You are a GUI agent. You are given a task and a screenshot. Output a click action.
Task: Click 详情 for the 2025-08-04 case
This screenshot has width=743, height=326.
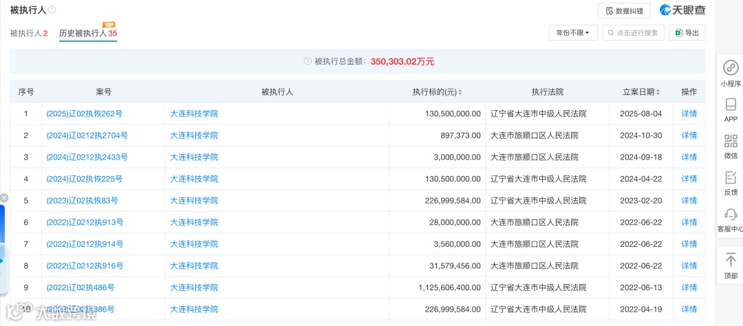[689, 113]
